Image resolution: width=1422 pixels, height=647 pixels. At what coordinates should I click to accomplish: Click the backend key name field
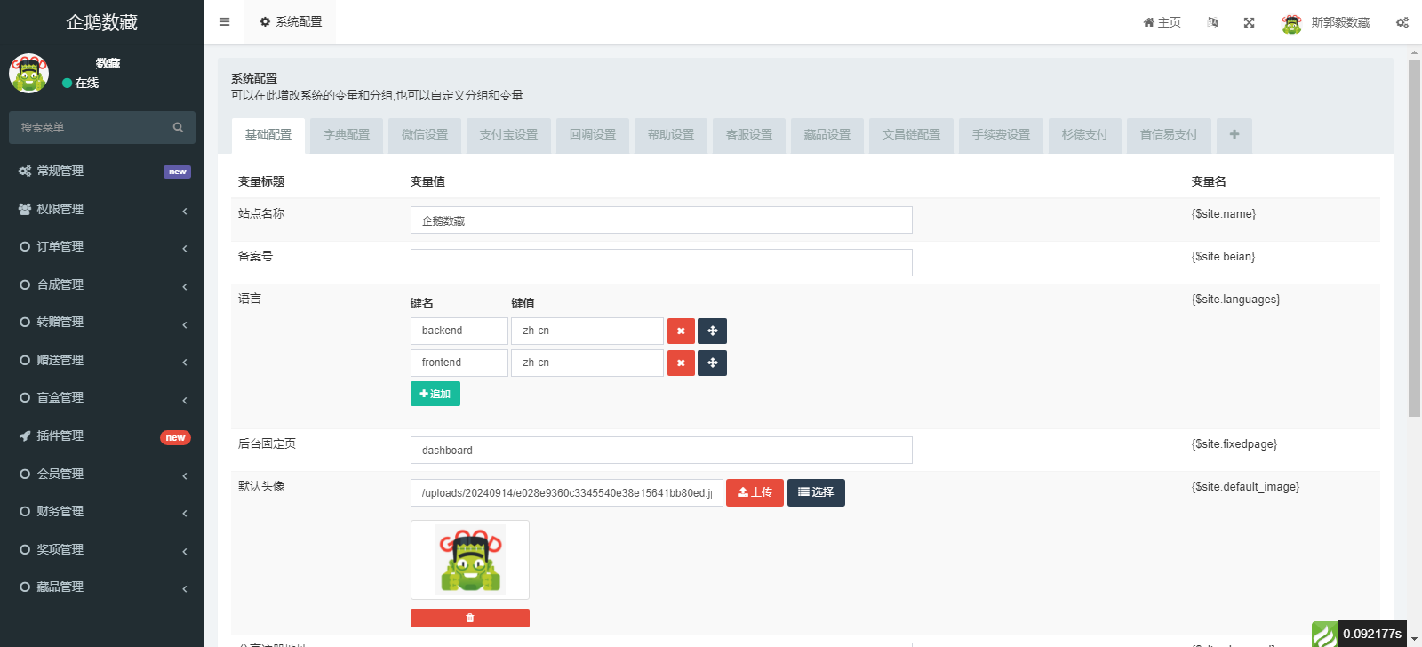(x=459, y=331)
